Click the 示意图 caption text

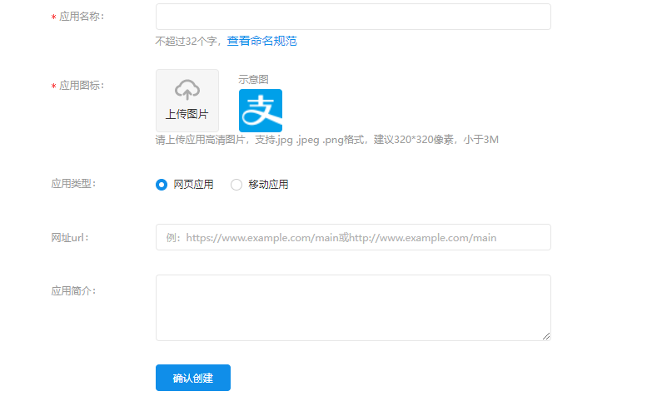click(253, 79)
